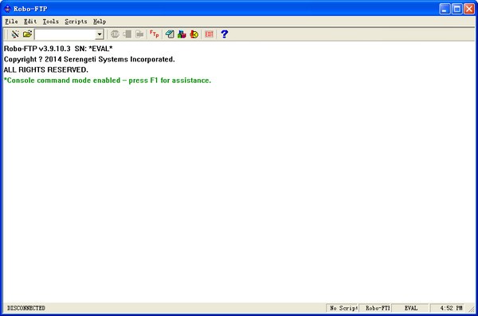The image size is (478, 316).
Task: Open the Edit menu
Action: click(x=30, y=22)
